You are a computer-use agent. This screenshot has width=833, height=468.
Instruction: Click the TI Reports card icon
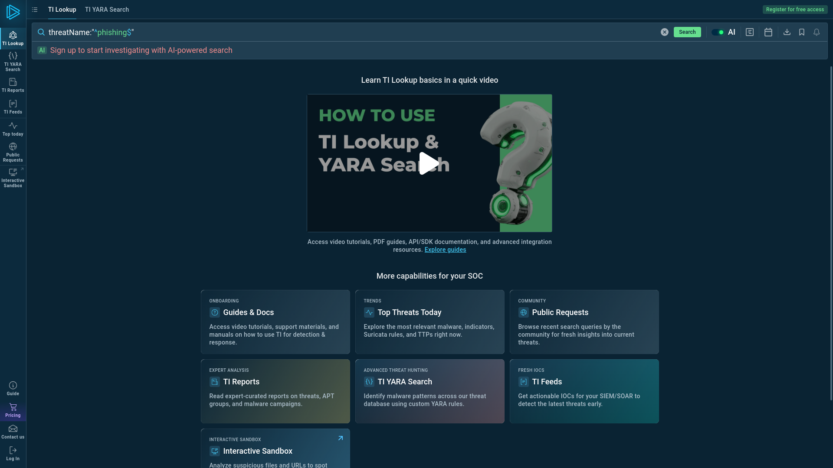point(214,382)
